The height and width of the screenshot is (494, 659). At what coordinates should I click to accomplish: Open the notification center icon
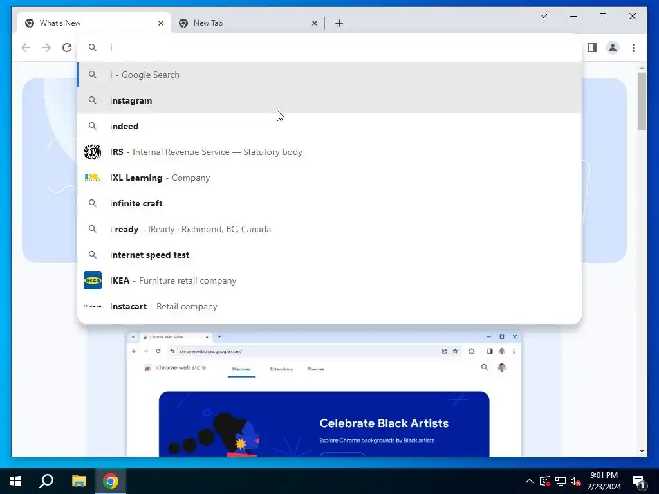tap(638, 481)
